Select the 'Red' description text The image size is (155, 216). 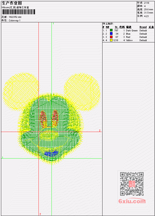tap(128, 37)
